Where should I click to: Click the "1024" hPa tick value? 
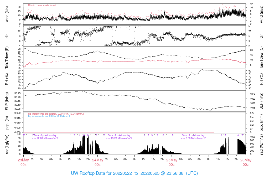tap(253, 94)
